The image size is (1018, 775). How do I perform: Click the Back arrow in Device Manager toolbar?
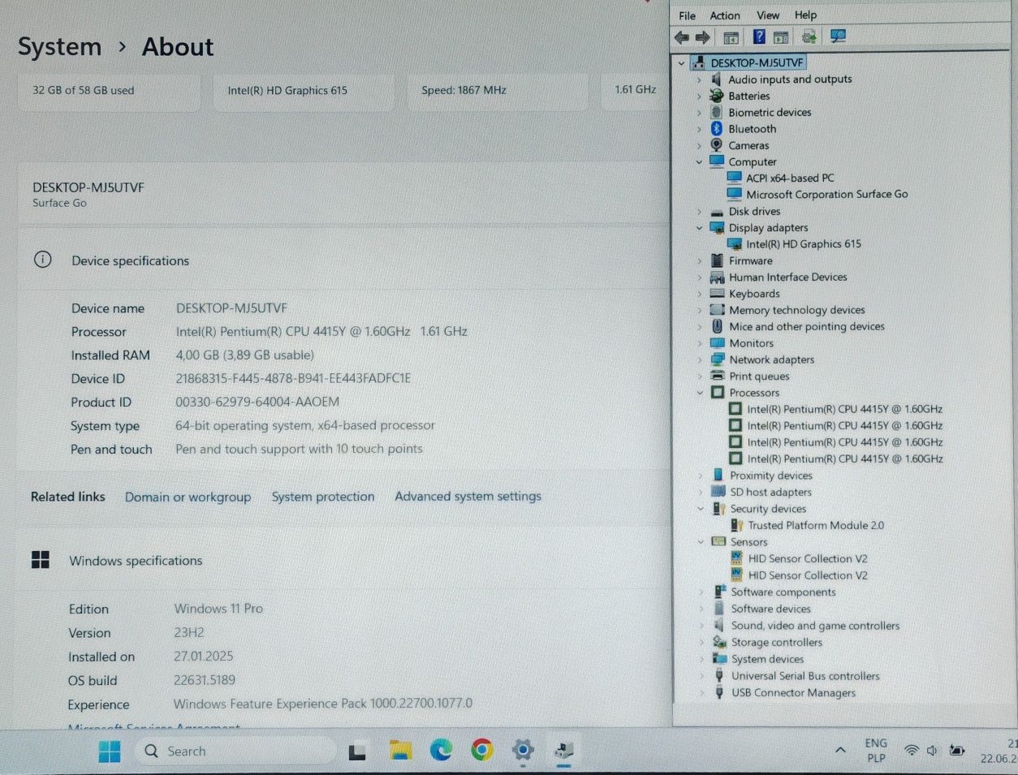point(682,37)
